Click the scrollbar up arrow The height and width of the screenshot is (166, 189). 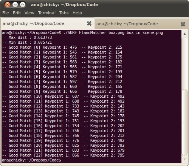[x=184, y=34]
